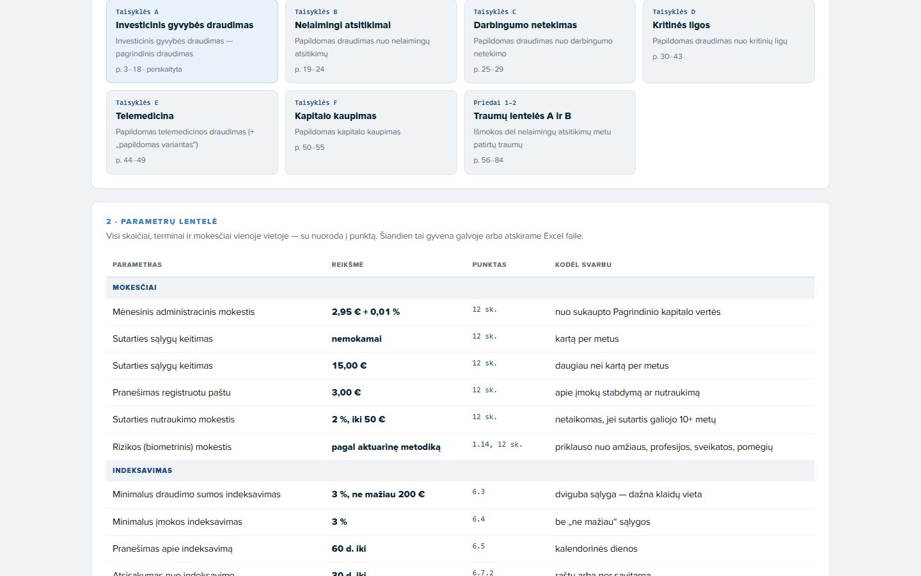921x576 pixels.
Task: Open the Kritinės ligos card
Action: pyautogui.click(x=728, y=41)
